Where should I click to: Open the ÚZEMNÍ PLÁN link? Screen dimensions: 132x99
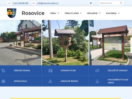pyautogui.click(x=68, y=70)
